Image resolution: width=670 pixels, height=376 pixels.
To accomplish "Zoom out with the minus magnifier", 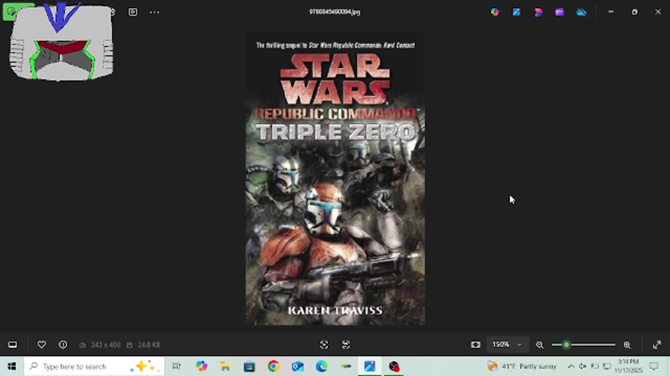I will point(540,345).
